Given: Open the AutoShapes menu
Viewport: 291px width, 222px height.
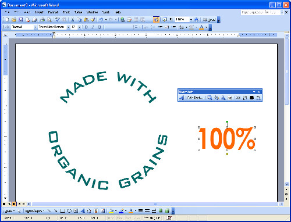Looking at the screenshot, I should click(35, 211).
